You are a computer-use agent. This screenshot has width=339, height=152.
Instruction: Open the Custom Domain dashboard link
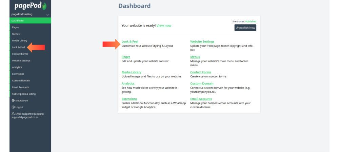pos(202,83)
